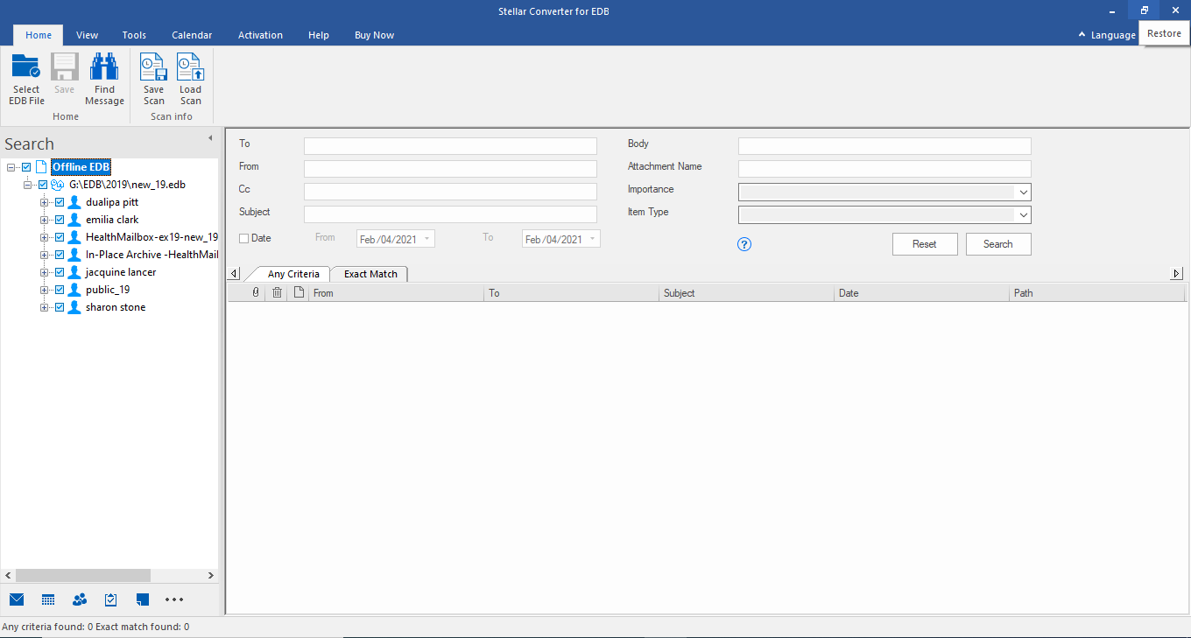Click into the Body input field

[884, 146]
